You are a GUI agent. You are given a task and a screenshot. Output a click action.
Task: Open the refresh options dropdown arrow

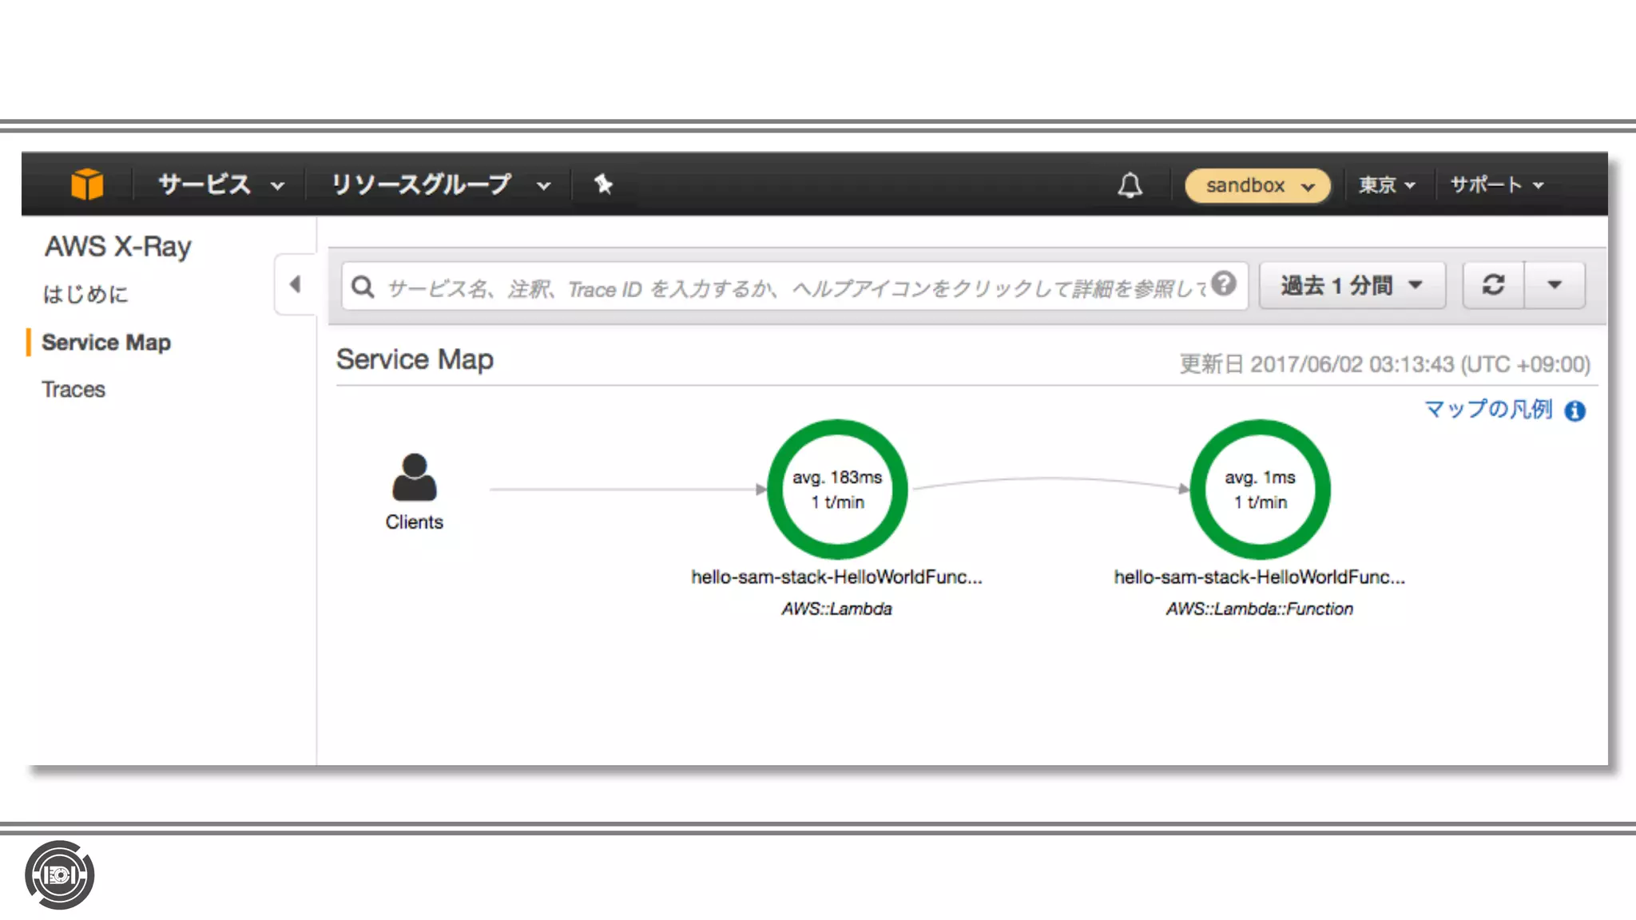(x=1554, y=285)
